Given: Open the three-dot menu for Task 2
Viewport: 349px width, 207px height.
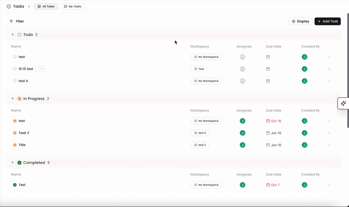Looking at the screenshot, I should pyautogui.click(x=329, y=133).
